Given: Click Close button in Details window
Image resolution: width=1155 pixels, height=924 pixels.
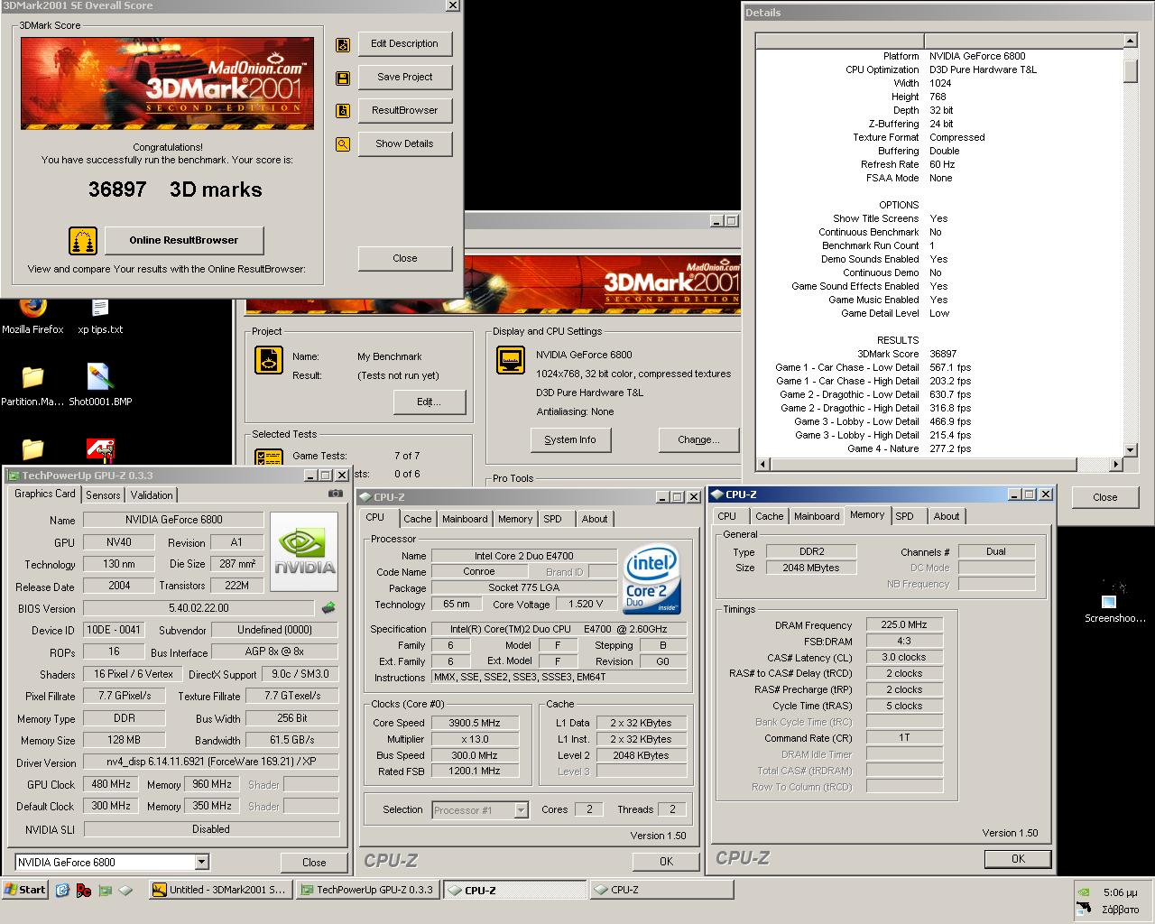Looking at the screenshot, I should coord(1104,498).
